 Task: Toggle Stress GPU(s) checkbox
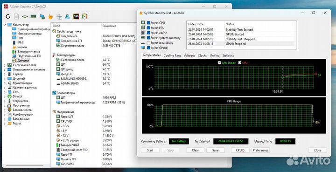(148, 48)
